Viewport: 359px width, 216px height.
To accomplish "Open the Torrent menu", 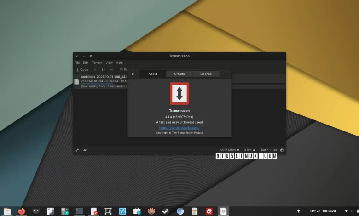I will 97,63.
